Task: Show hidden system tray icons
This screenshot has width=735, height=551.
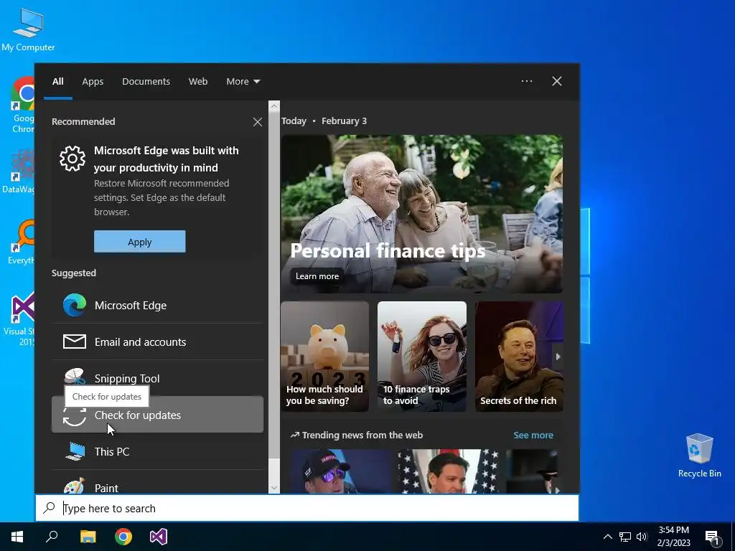Action: point(607,537)
